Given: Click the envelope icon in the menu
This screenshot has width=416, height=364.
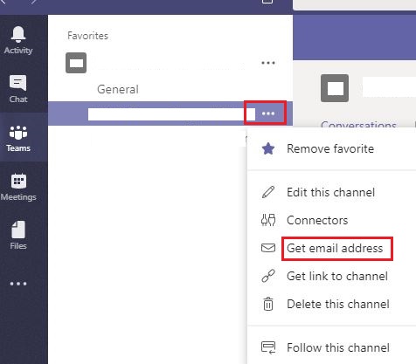Looking at the screenshot, I should 268,248.
